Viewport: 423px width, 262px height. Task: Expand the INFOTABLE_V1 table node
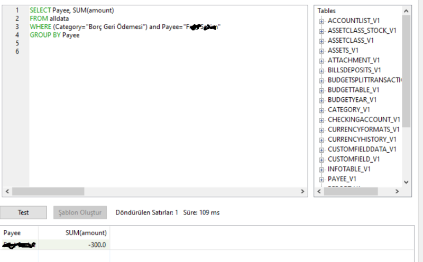(321, 170)
